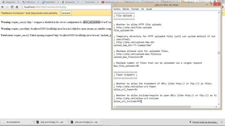The height and width of the screenshot is (126, 225).
Task: Expand options arrow for php-java-bridge_5.5 zip
Action: point(67,122)
